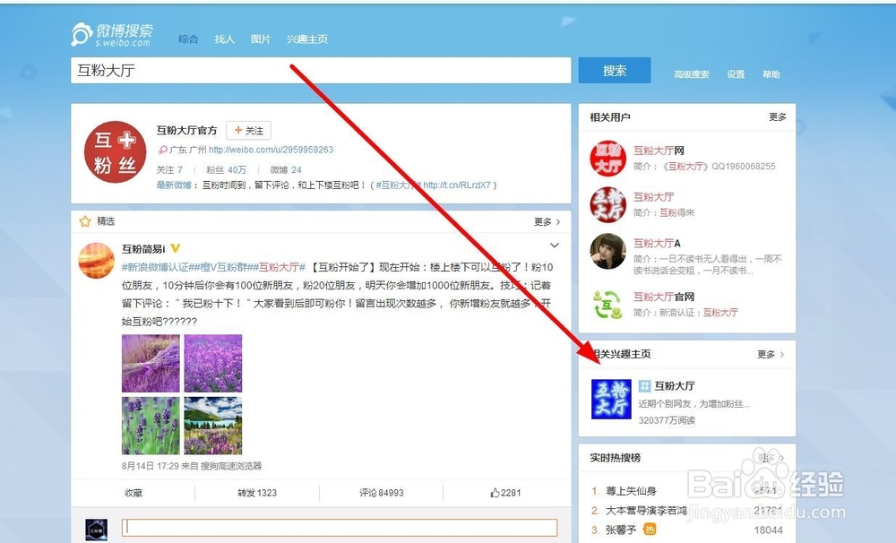Follow 互粉大厅官方 with the 关注 button
This screenshot has width=896, height=543.
tap(248, 130)
